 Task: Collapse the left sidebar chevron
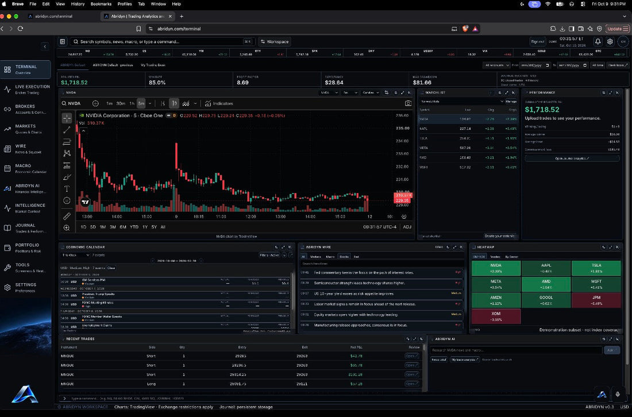(45, 47)
